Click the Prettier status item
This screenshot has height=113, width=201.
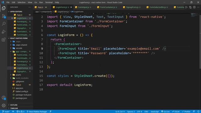tap(186, 112)
